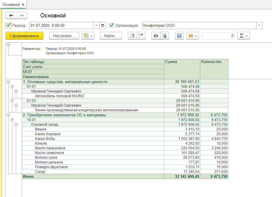Collapse account 01.03 group
Viewport: 272px width, 197px height.
click(x=12, y=101)
